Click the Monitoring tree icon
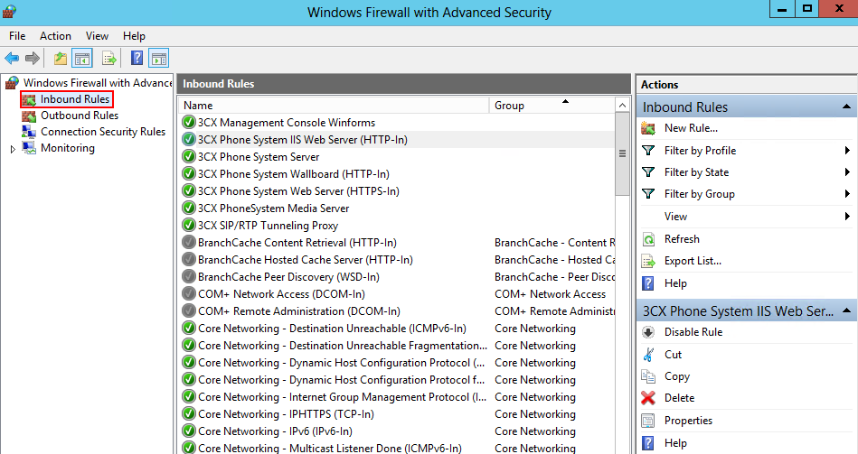This screenshot has height=454, width=858. (28, 148)
